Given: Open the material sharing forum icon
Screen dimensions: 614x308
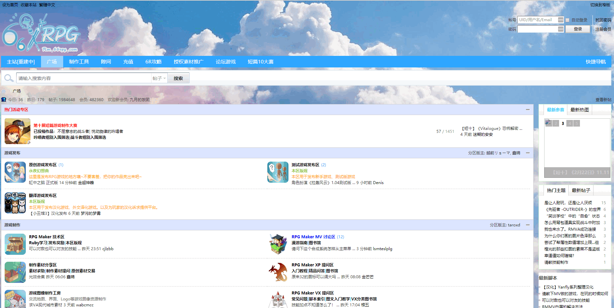Looking at the screenshot, I should 15,272.
